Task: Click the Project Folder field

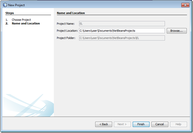Action: 122,38
